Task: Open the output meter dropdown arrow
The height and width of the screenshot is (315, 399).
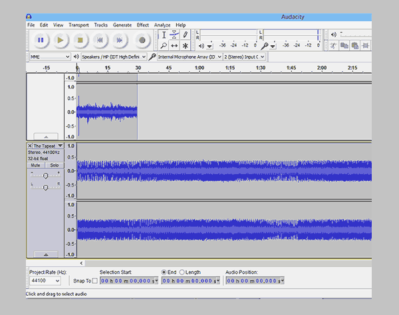Action: pos(209,47)
